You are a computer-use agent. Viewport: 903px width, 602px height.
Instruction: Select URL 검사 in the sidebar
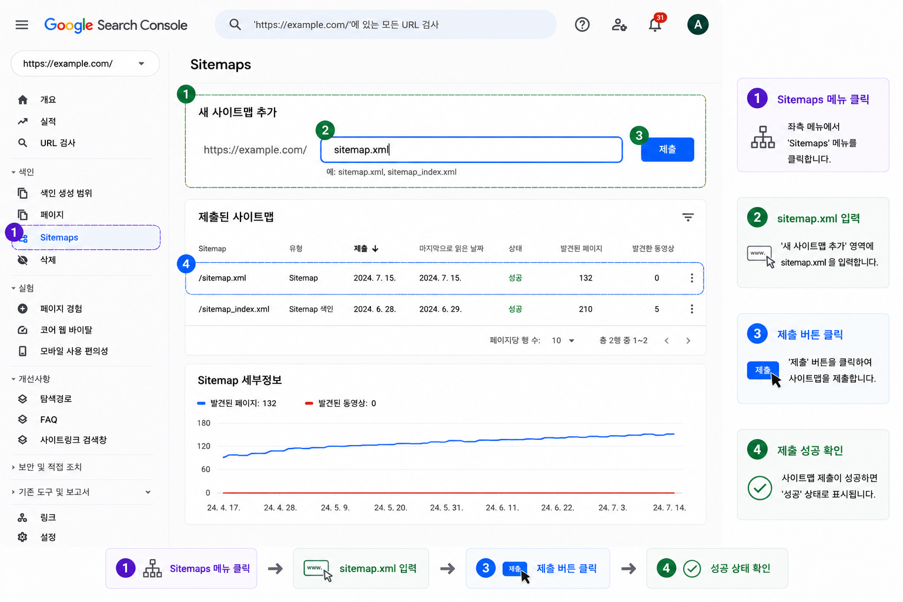[58, 143]
